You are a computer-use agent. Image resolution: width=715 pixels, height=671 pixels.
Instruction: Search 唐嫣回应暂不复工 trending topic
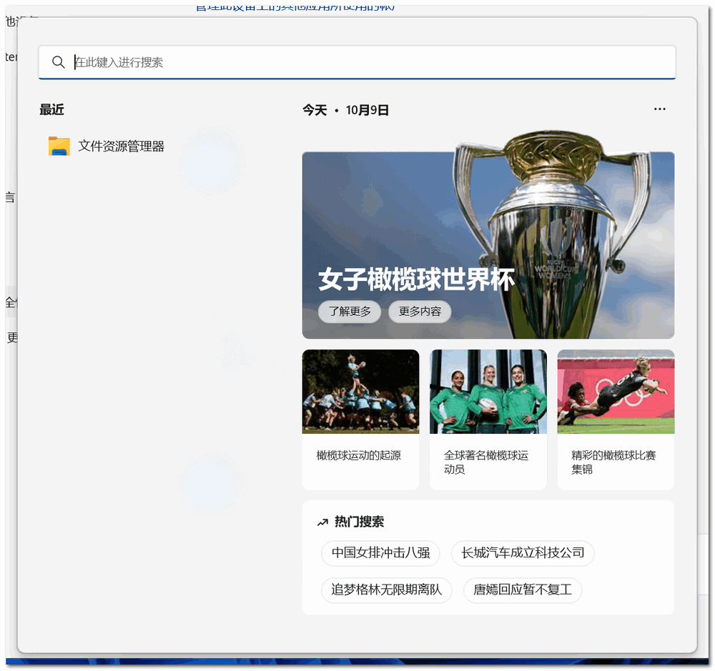coord(523,590)
